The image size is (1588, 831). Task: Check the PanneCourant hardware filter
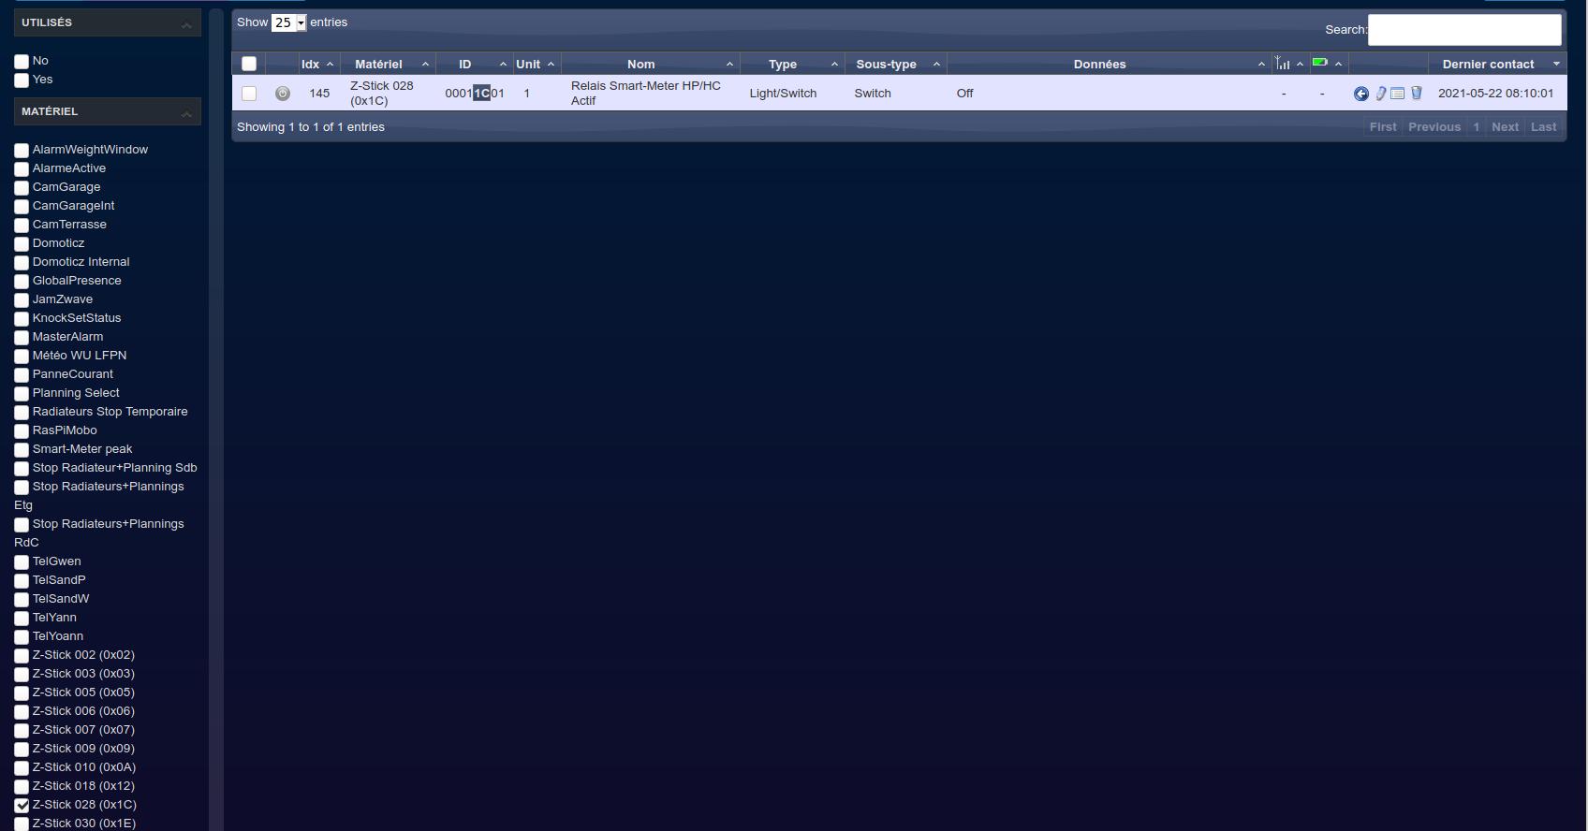coord(22,375)
